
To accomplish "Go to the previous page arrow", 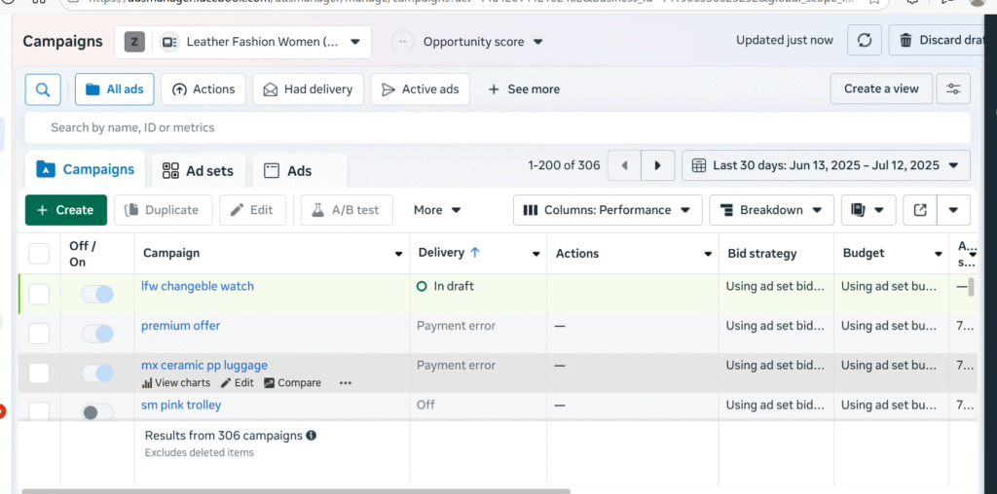I will pos(624,166).
